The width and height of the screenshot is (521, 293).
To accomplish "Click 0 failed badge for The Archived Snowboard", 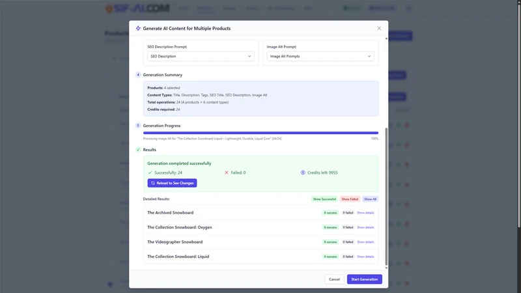I will pos(348,213).
